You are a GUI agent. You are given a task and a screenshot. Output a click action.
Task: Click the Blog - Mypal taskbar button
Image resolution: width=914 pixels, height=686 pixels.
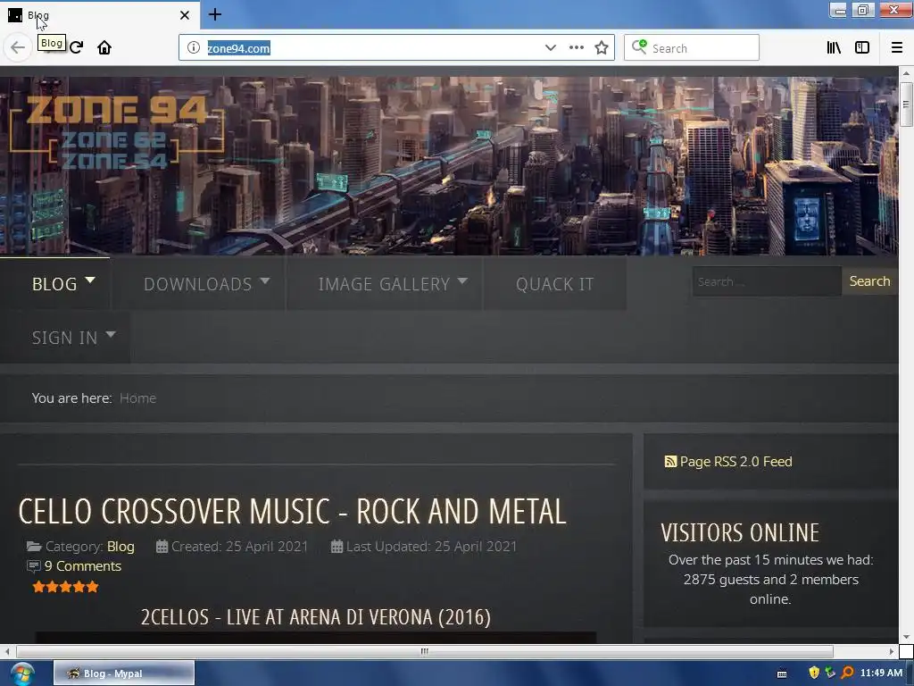click(x=124, y=673)
